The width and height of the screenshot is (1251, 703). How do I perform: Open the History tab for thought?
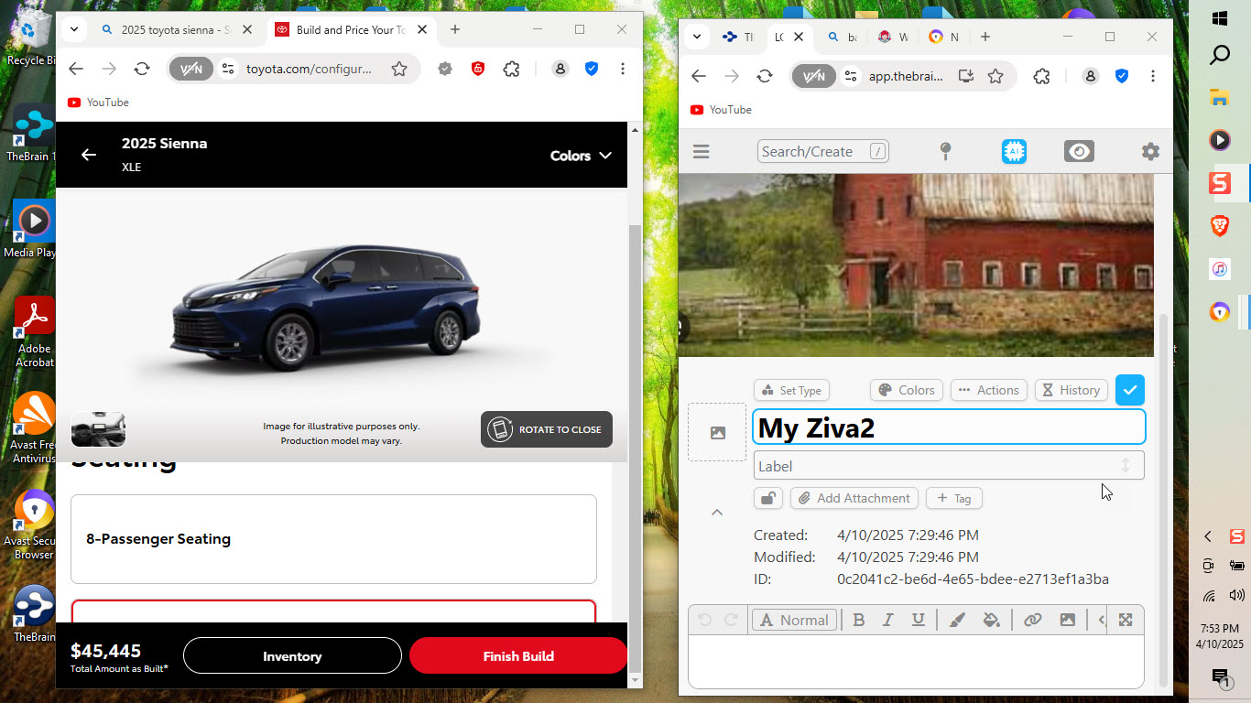click(x=1071, y=390)
